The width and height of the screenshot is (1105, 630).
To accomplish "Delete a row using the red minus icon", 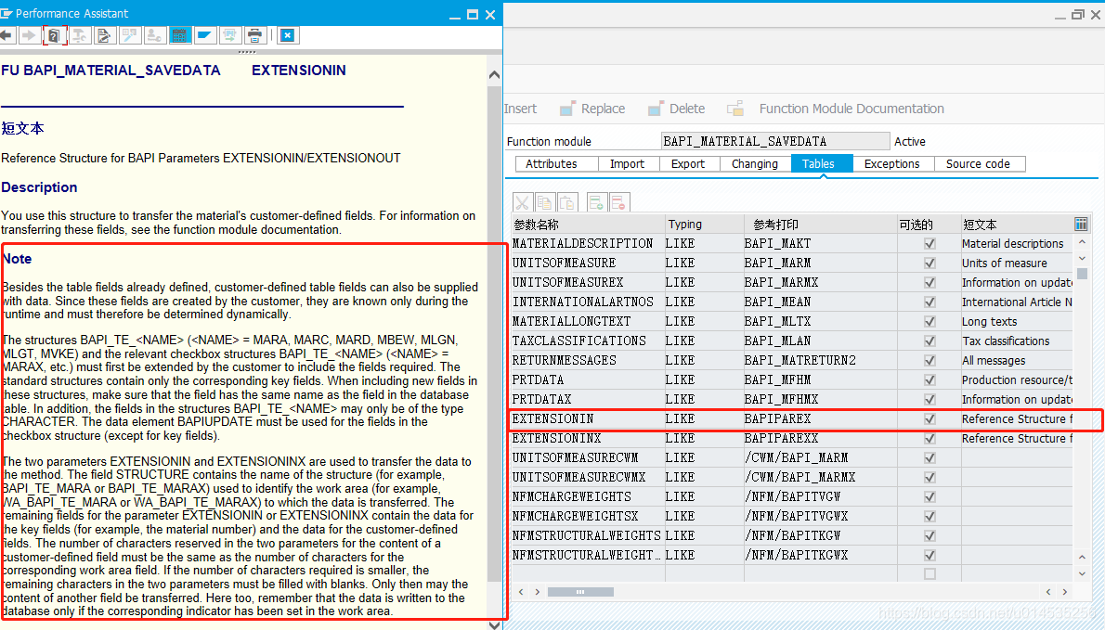I will [619, 201].
